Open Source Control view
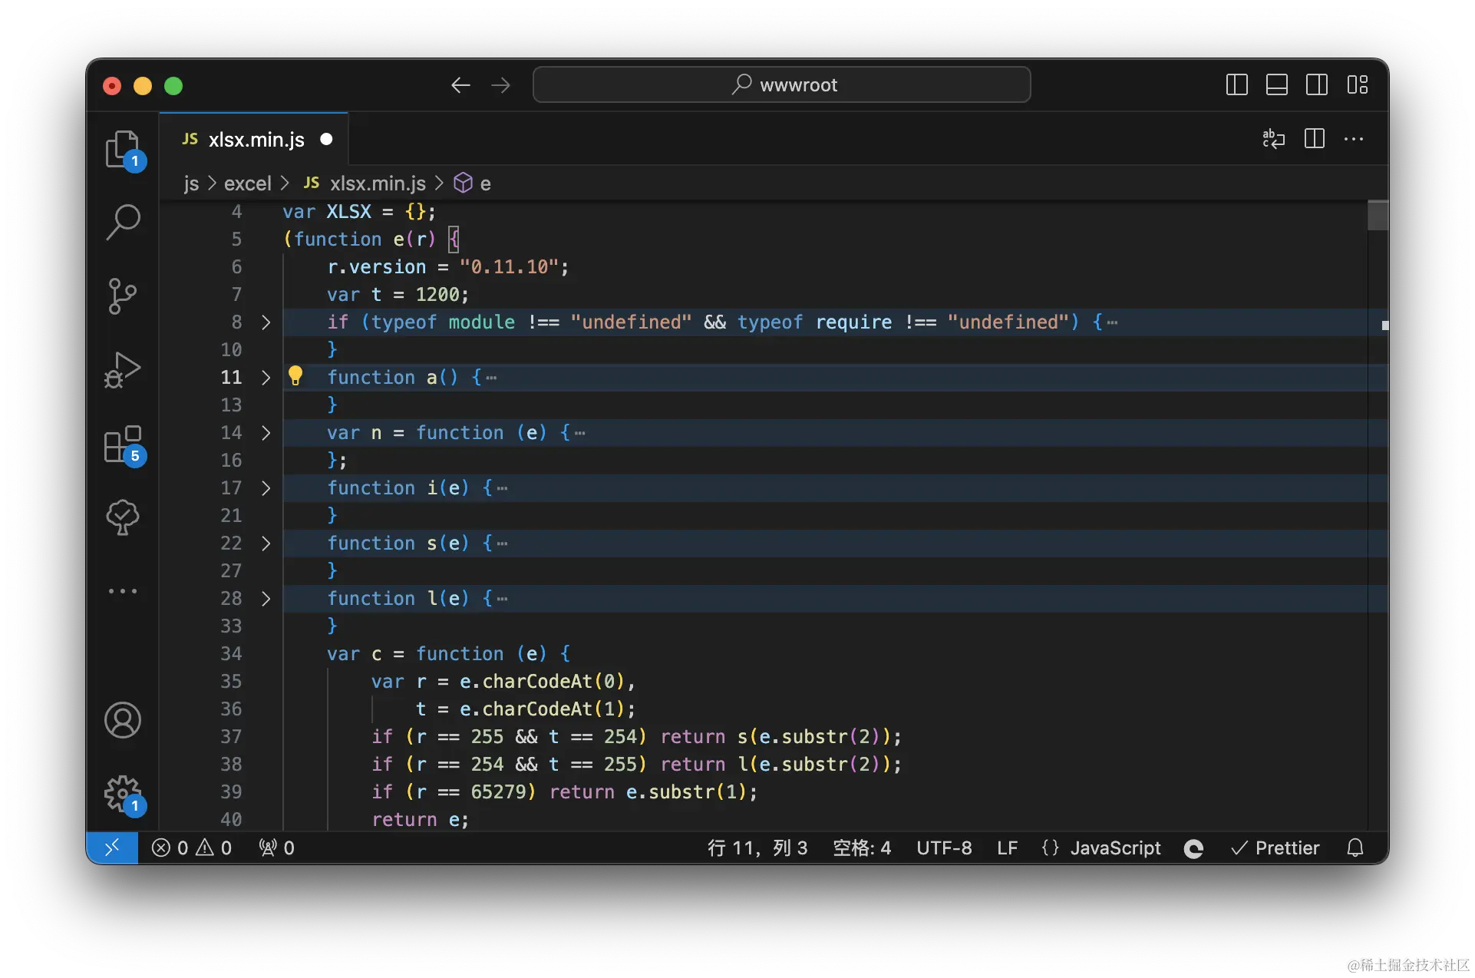 point(123,296)
